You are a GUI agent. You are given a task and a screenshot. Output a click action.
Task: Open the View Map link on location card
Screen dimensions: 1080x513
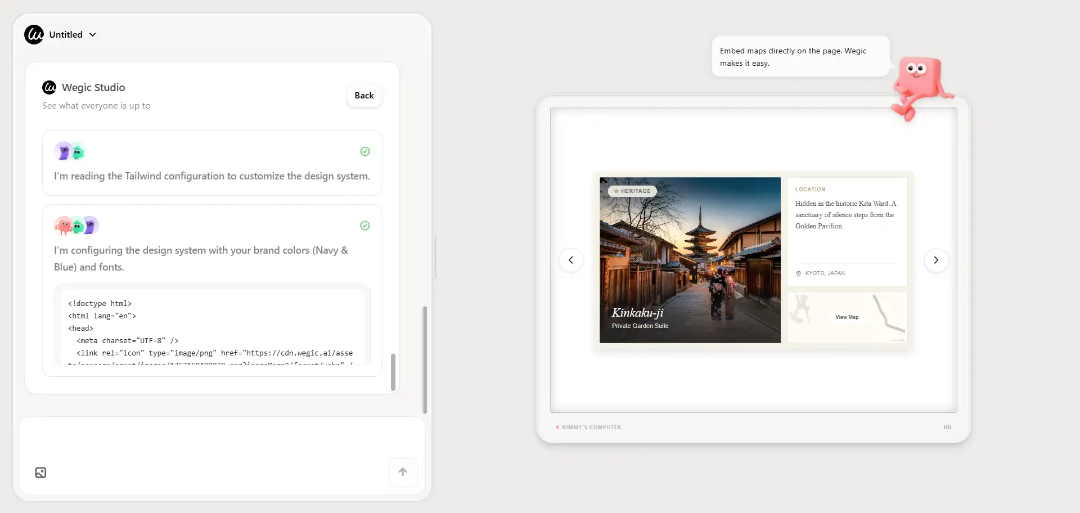pyautogui.click(x=847, y=316)
